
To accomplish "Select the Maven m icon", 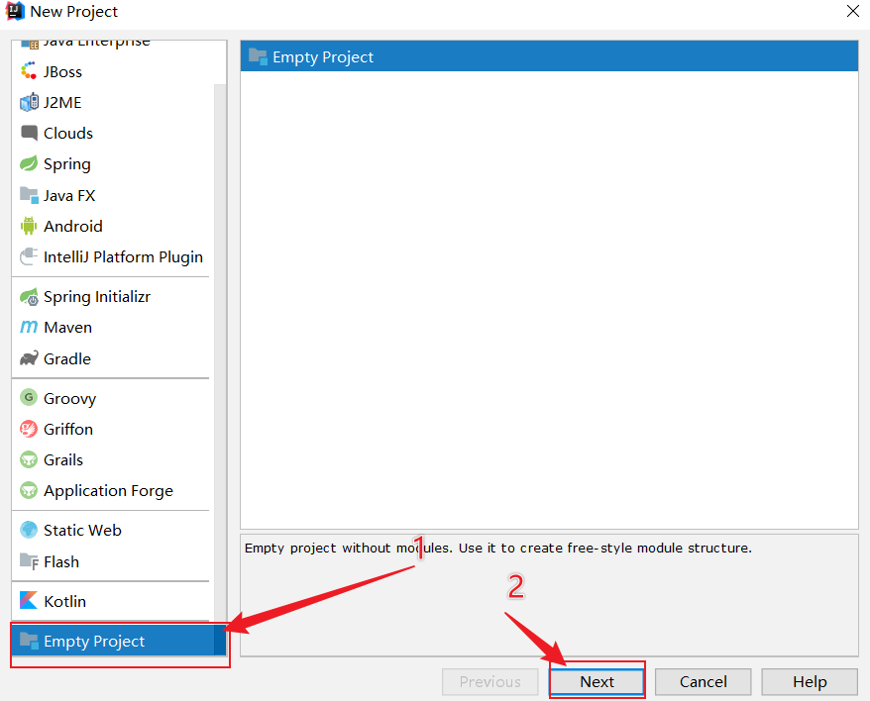I will [29, 327].
